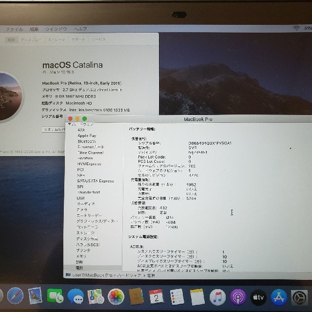Open the ウインドウ menu
The width and height of the screenshot is (312, 312).
[56, 29]
